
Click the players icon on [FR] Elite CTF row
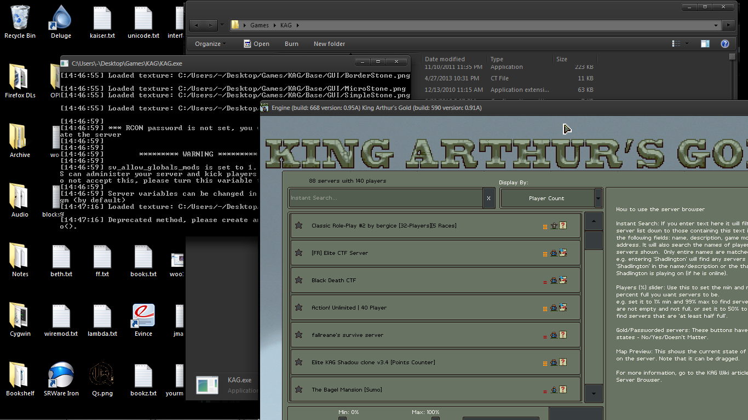pos(554,253)
